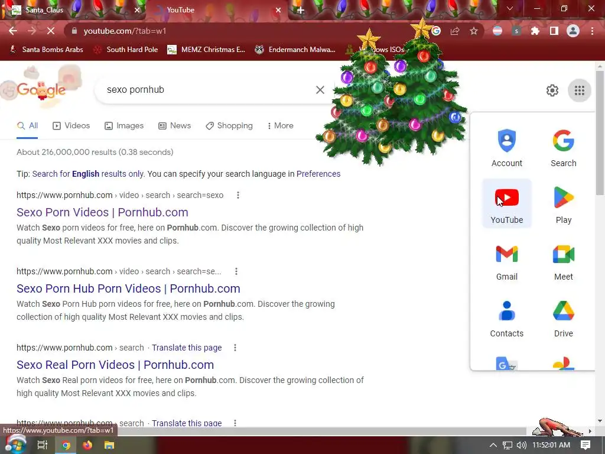
Task: Open the Preferences link
Action: (318, 174)
